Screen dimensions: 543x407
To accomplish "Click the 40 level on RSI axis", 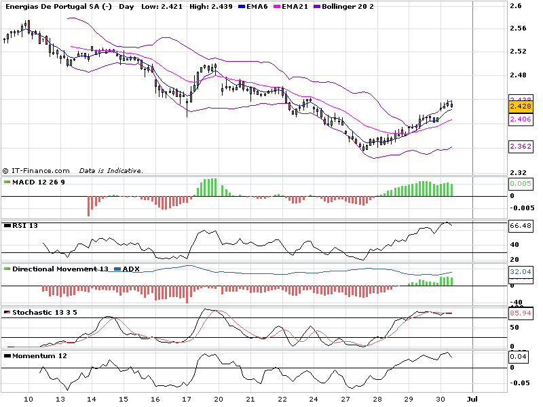I will click(514, 245).
